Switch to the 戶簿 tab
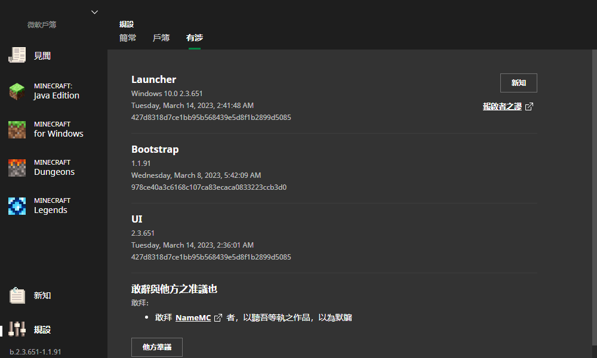Image resolution: width=597 pixels, height=358 pixels. [x=161, y=38]
